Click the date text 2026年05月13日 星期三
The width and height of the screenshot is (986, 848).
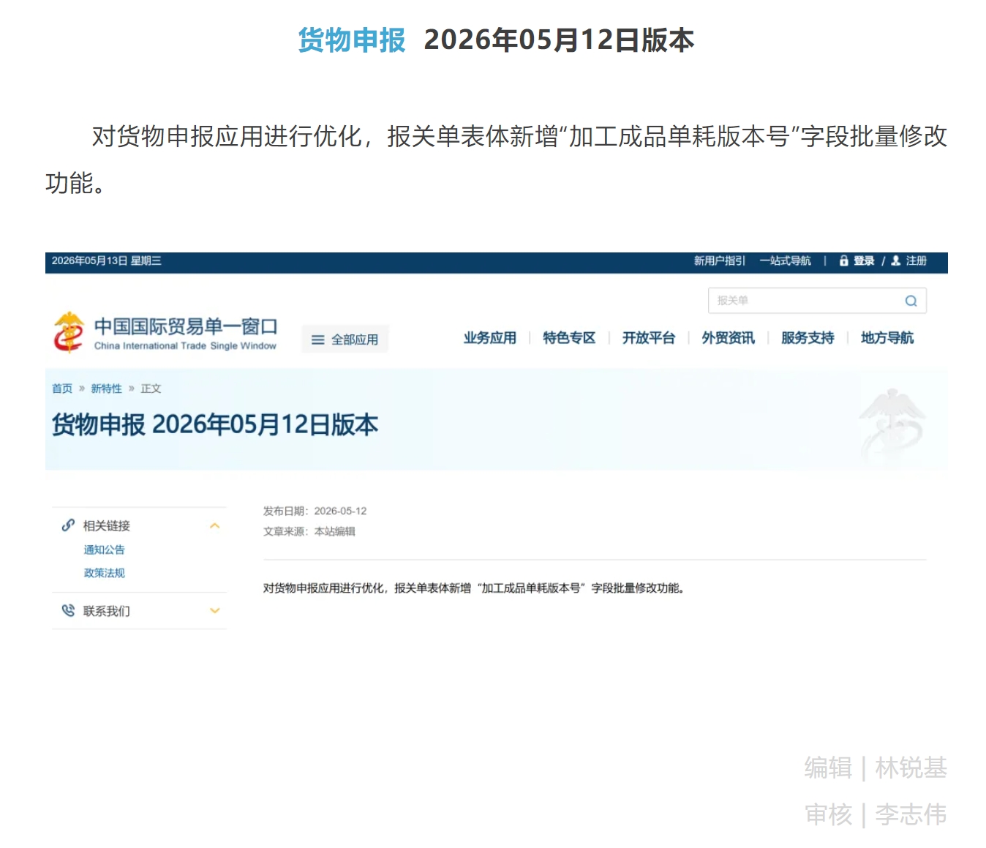[x=107, y=260]
